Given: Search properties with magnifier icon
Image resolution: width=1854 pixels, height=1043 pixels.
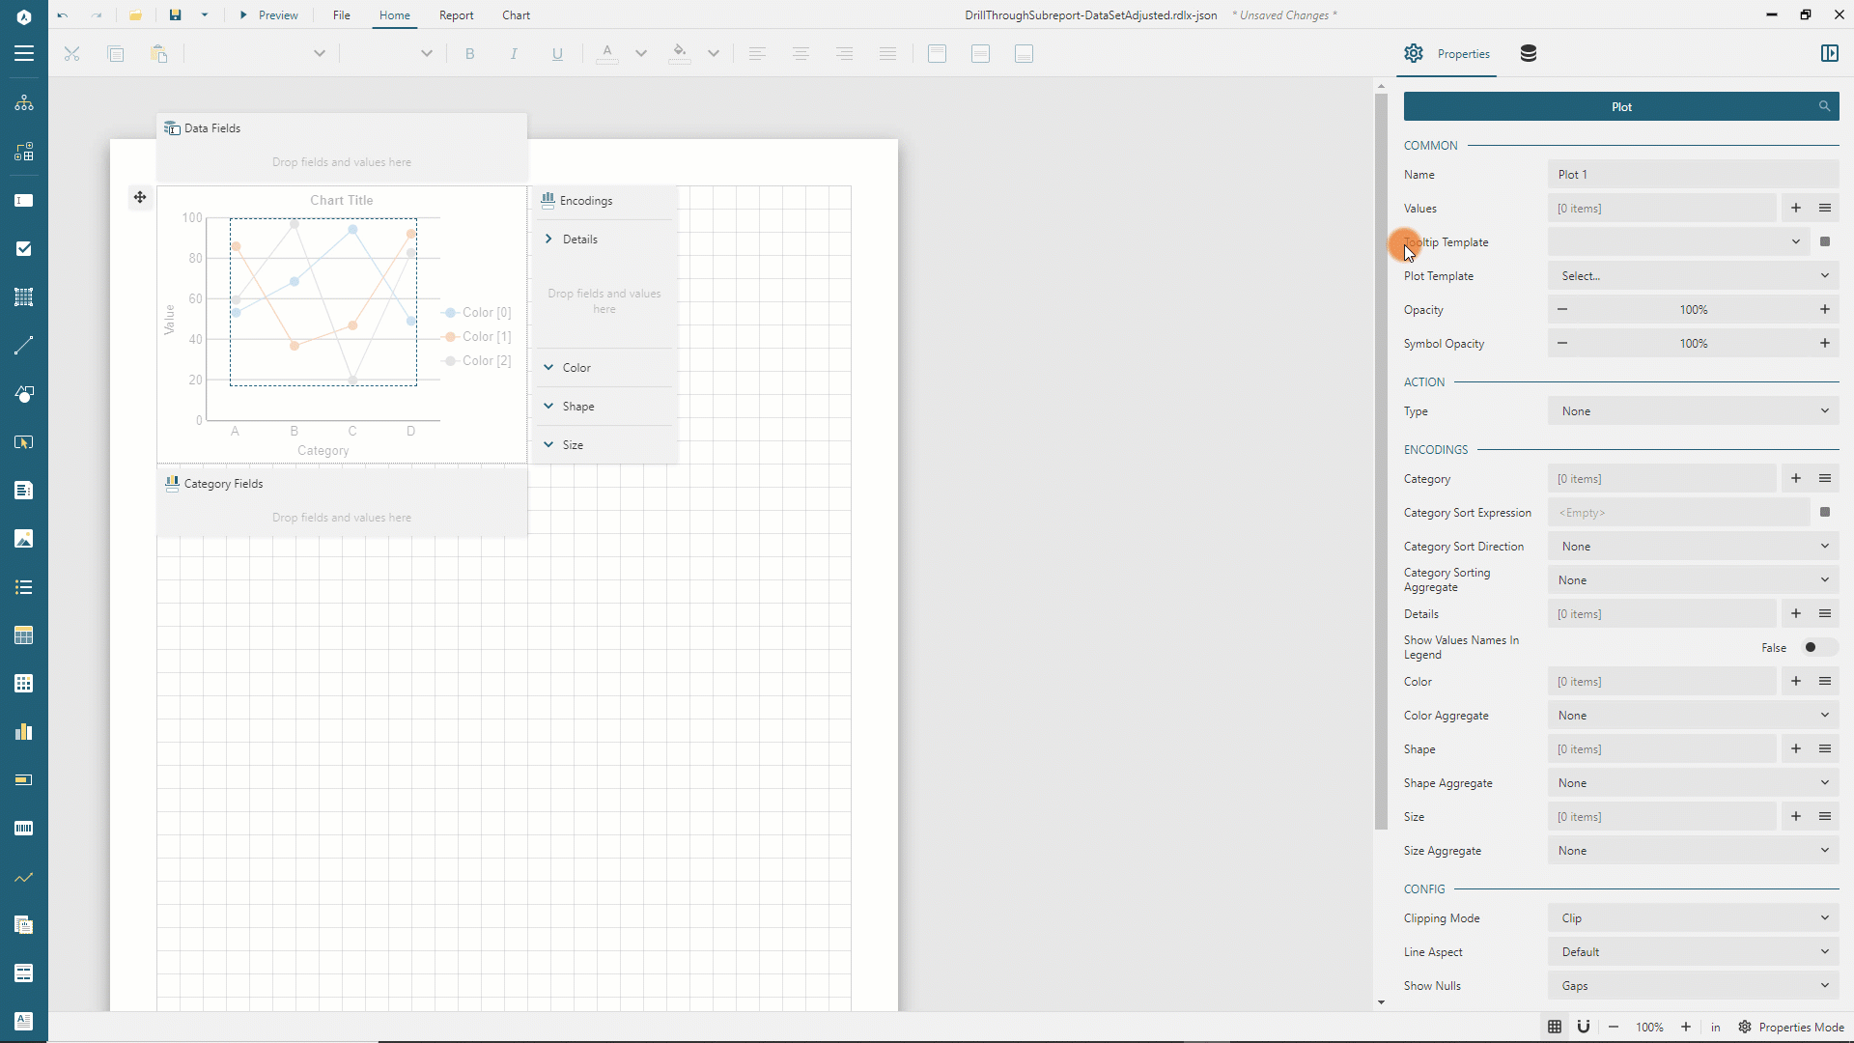Looking at the screenshot, I should tap(1824, 107).
